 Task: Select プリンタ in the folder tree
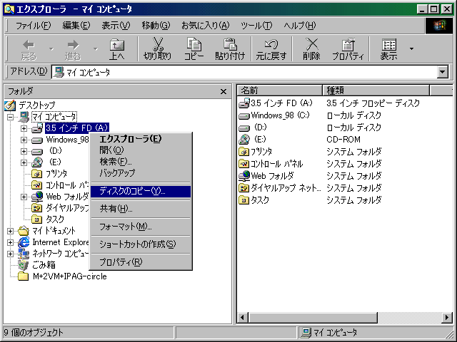(x=56, y=174)
